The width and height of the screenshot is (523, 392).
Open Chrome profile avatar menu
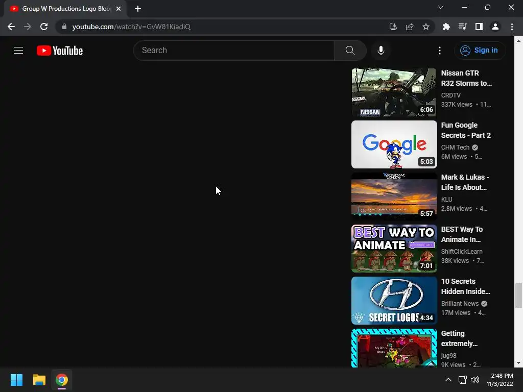pos(495,27)
